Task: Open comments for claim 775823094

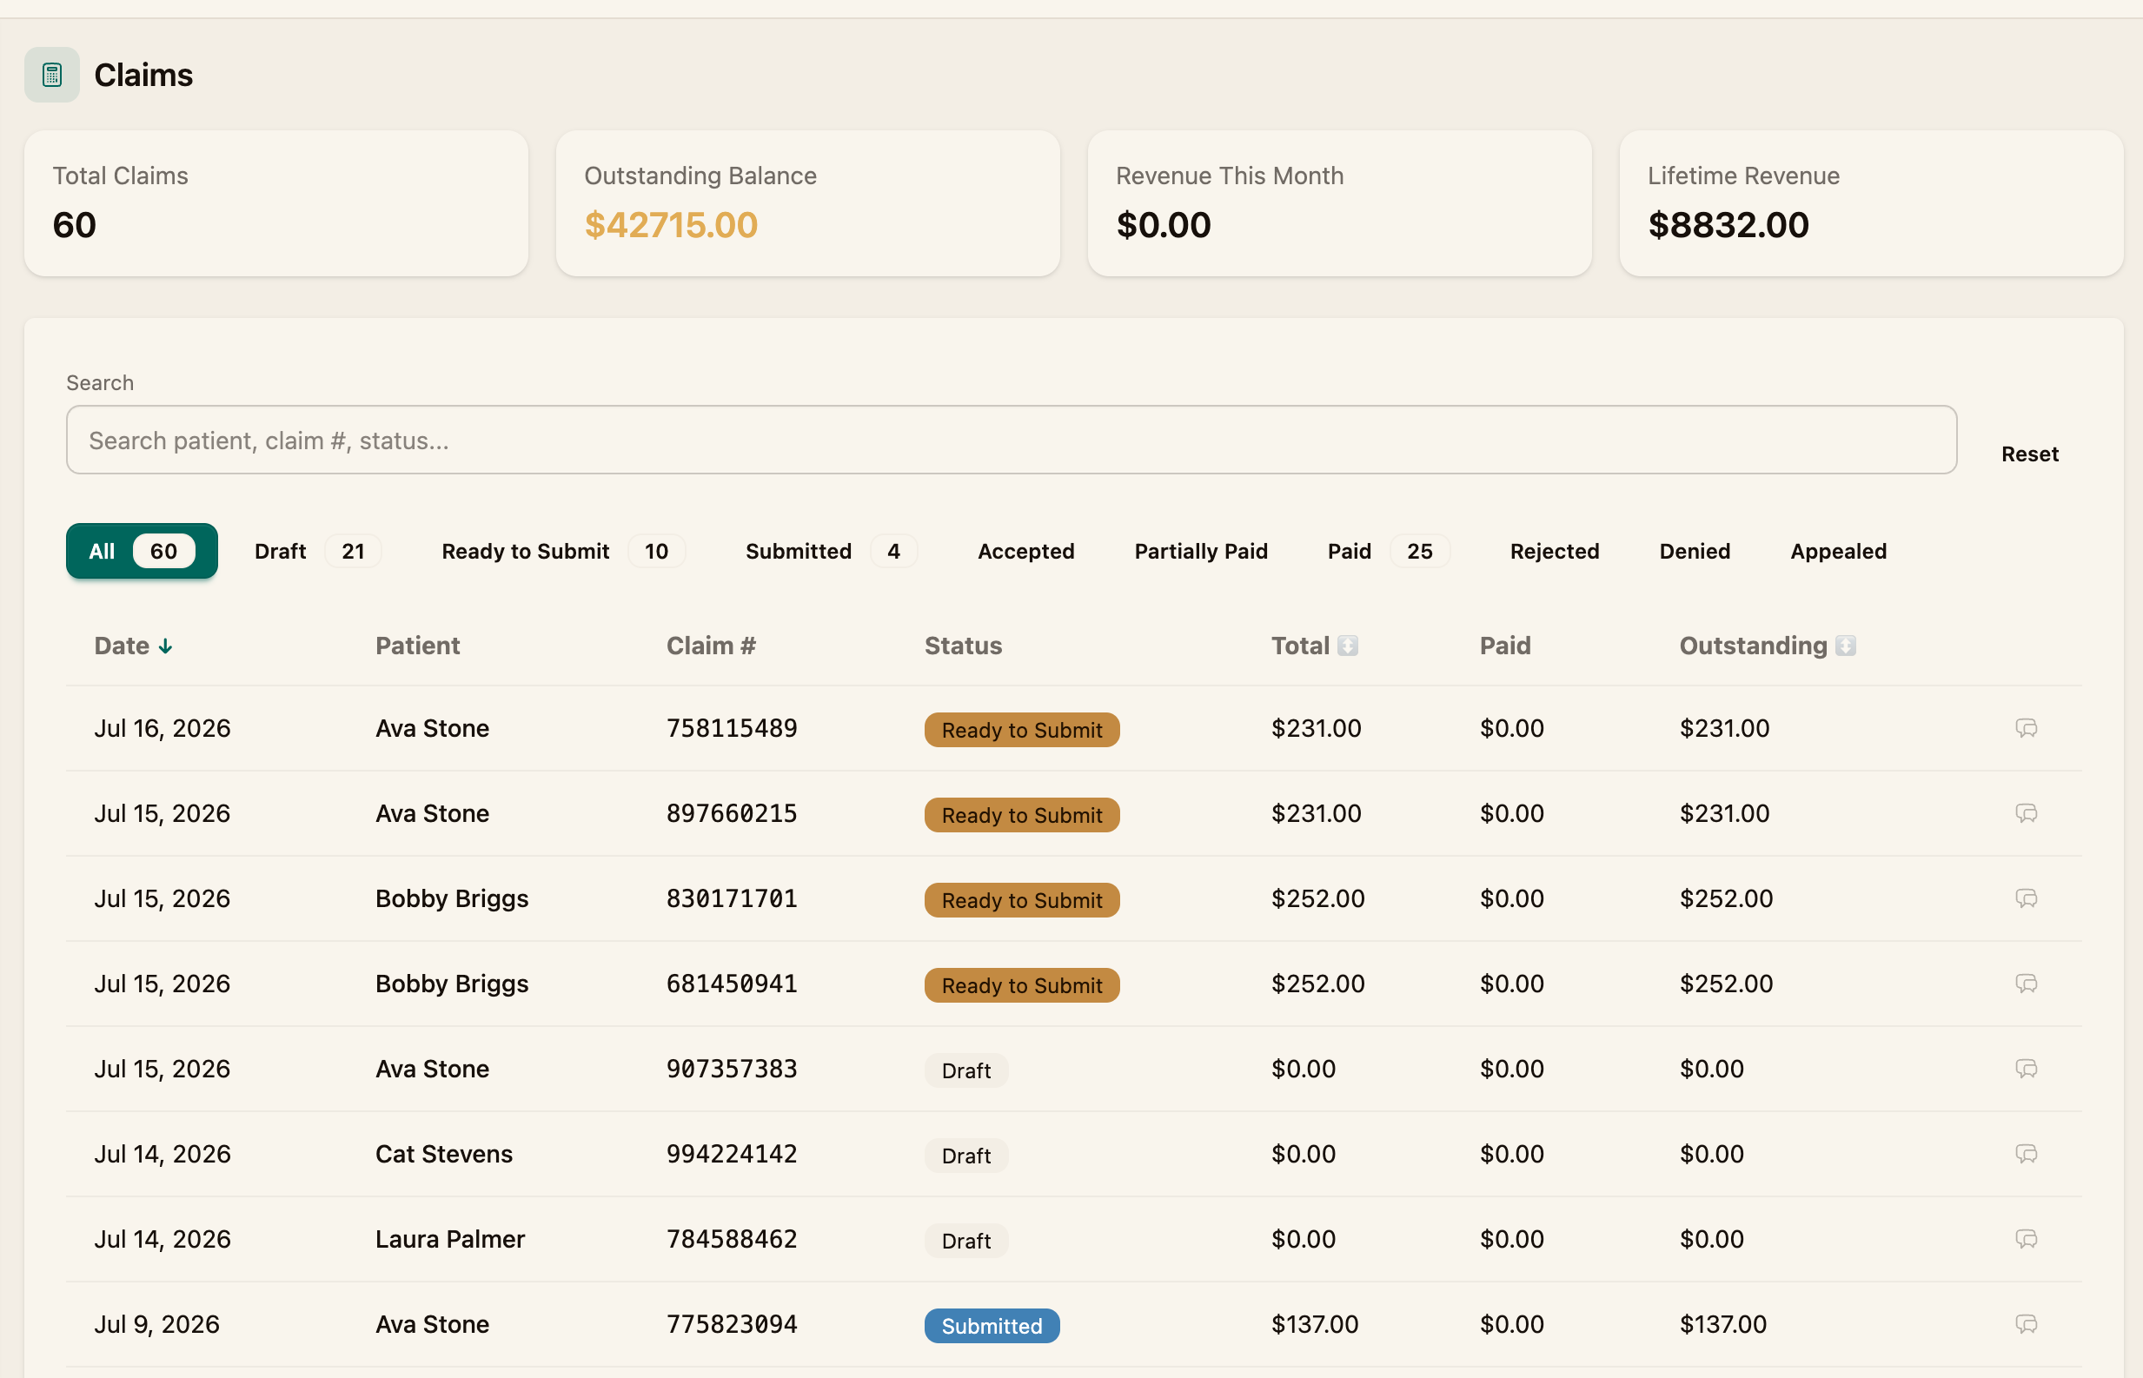Action: pyautogui.click(x=2026, y=1323)
